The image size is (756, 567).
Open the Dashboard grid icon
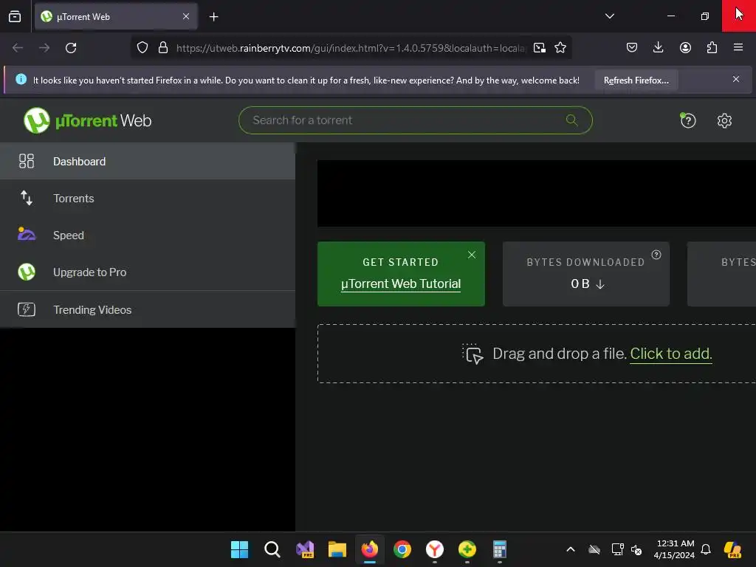coord(27,161)
